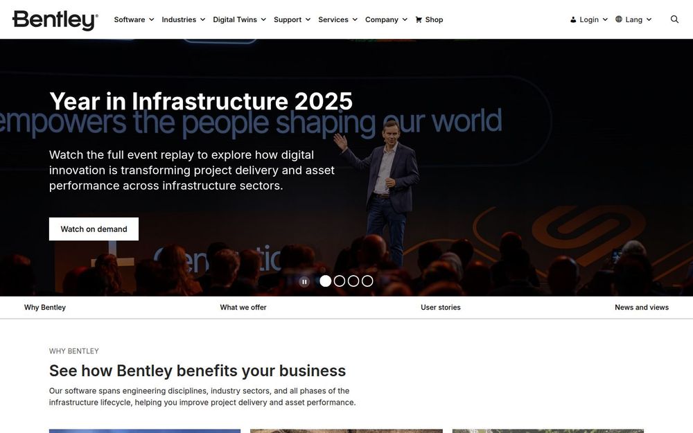The height and width of the screenshot is (433, 693).
Task: Jump to What we offer section
Action: pyautogui.click(x=243, y=307)
